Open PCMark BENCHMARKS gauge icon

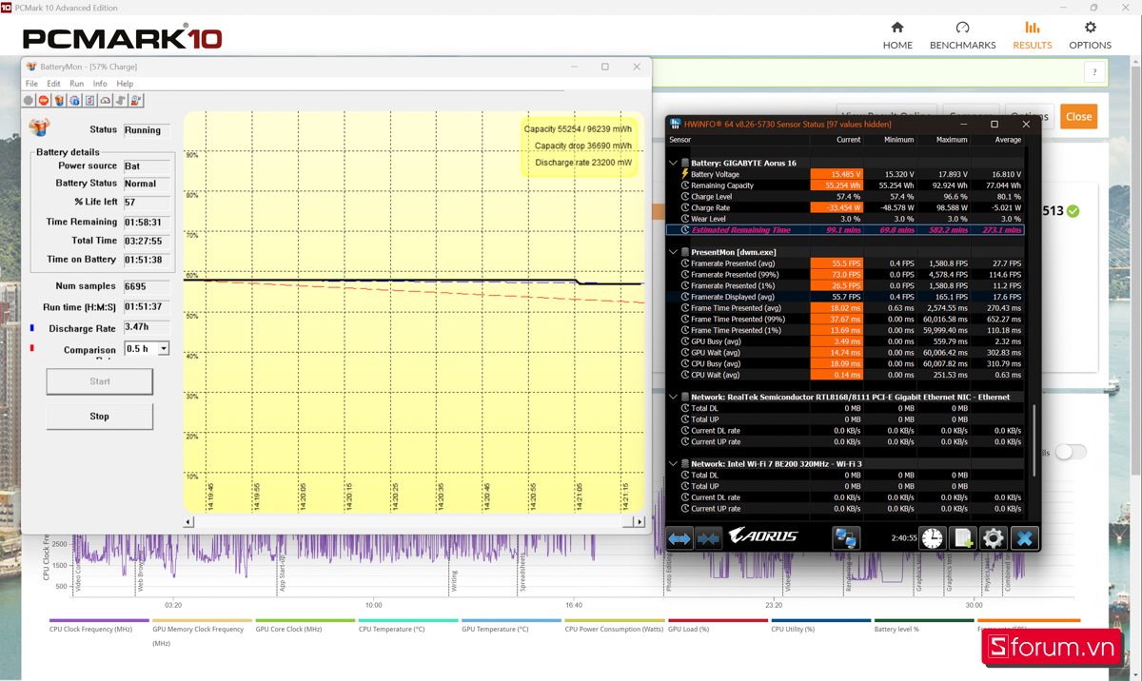click(962, 28)
